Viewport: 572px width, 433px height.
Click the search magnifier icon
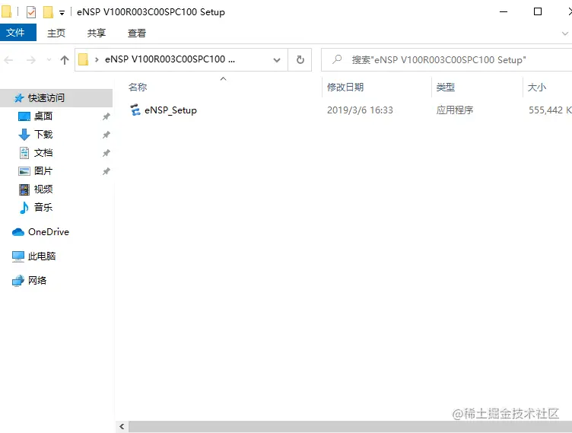point(337,59)
